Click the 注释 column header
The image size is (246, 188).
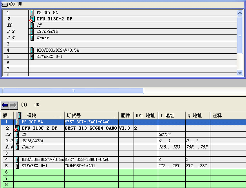(228, 116)
